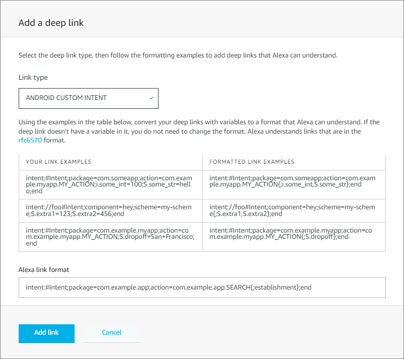Click the com.someapp example ending in S.some_str=hello;end
This screenshot has width=404, height=359.
(110, 184)
